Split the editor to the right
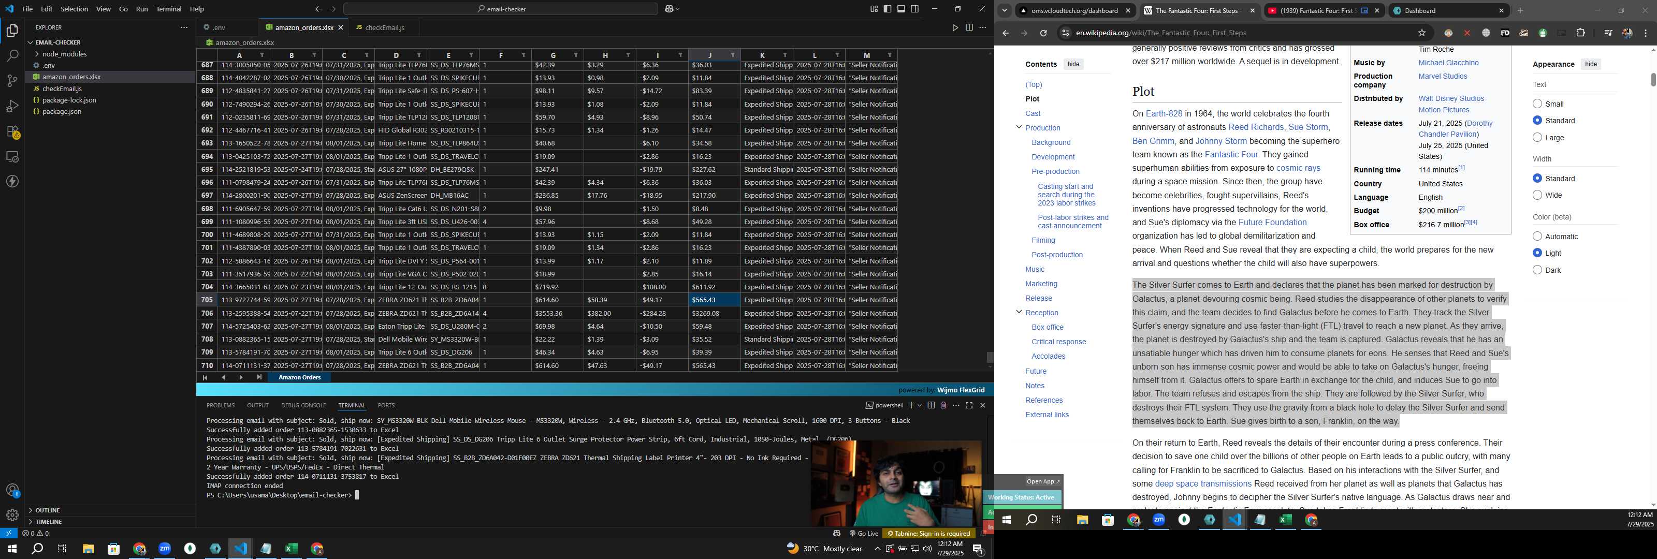This screenshot has height=559, width=1657. pos(969,27)
